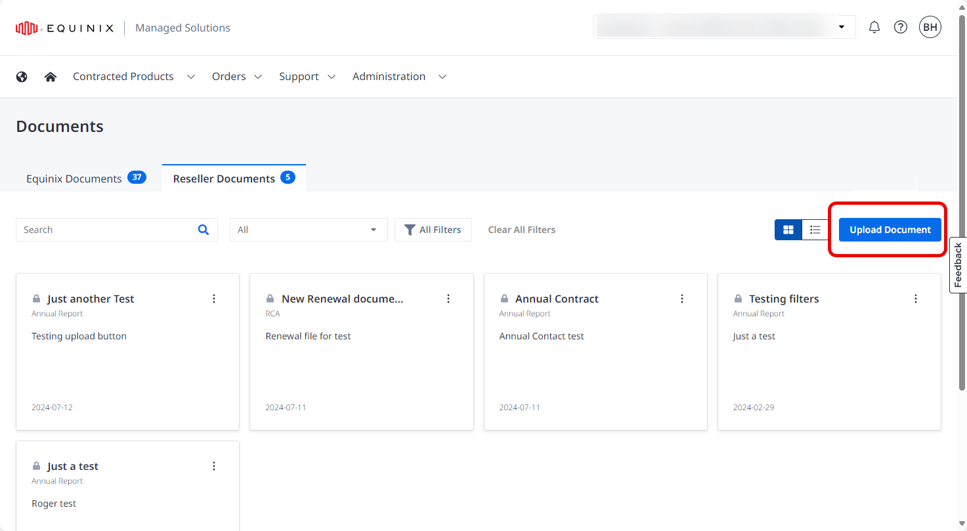Click the RCA category label
The image size is (967, 531).
[x=272, y=314]
